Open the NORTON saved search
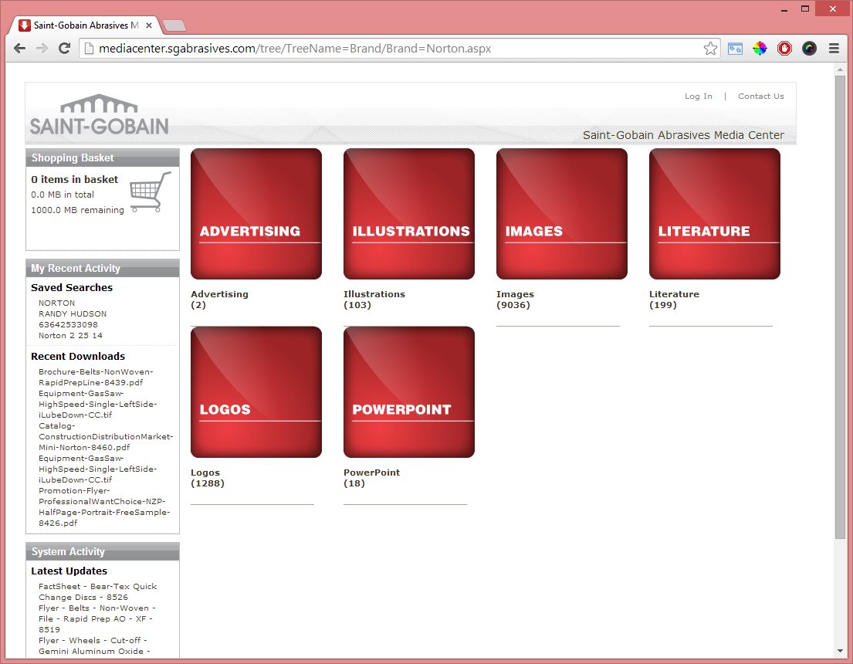853x664 pixels. (x=56, y=303)
